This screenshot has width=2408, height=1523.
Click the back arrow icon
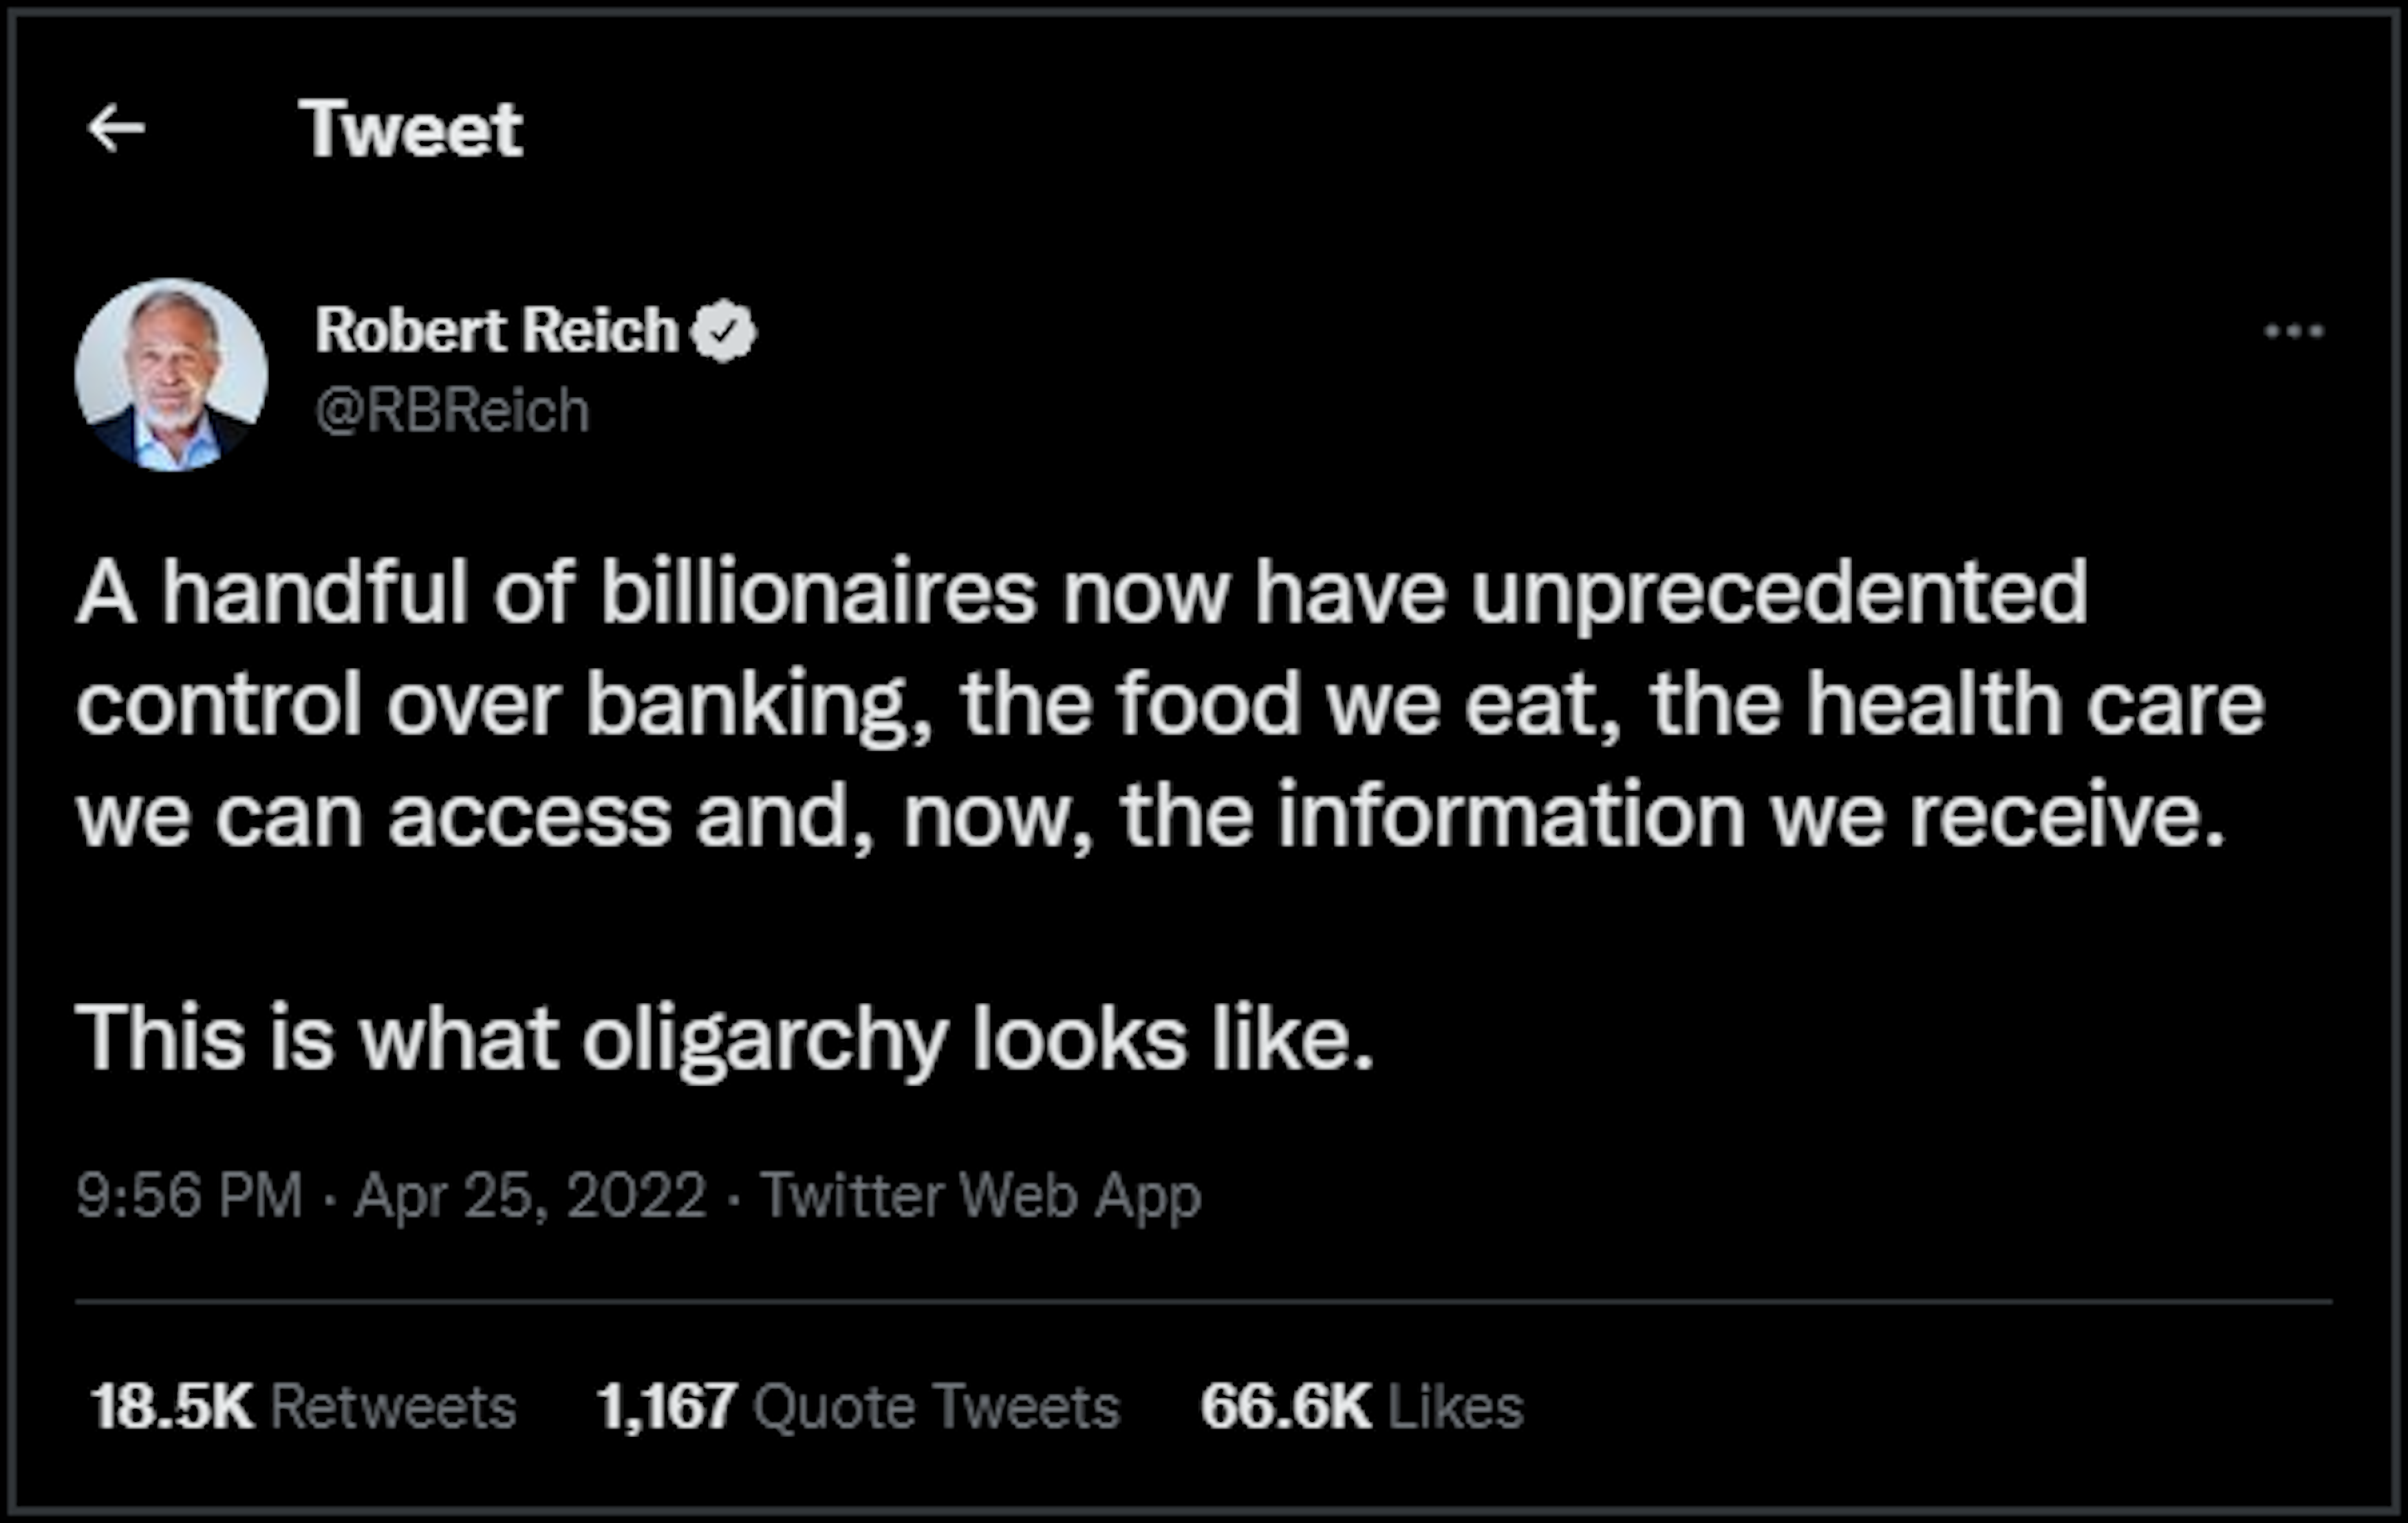coord(116,129)
